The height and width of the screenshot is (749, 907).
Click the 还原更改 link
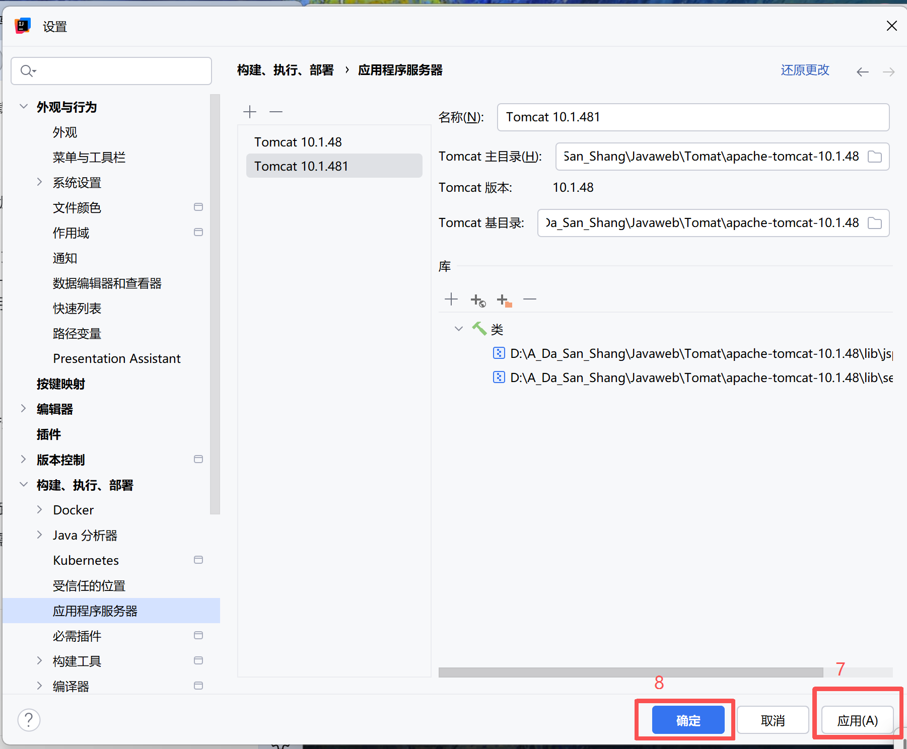coord(805,70)
